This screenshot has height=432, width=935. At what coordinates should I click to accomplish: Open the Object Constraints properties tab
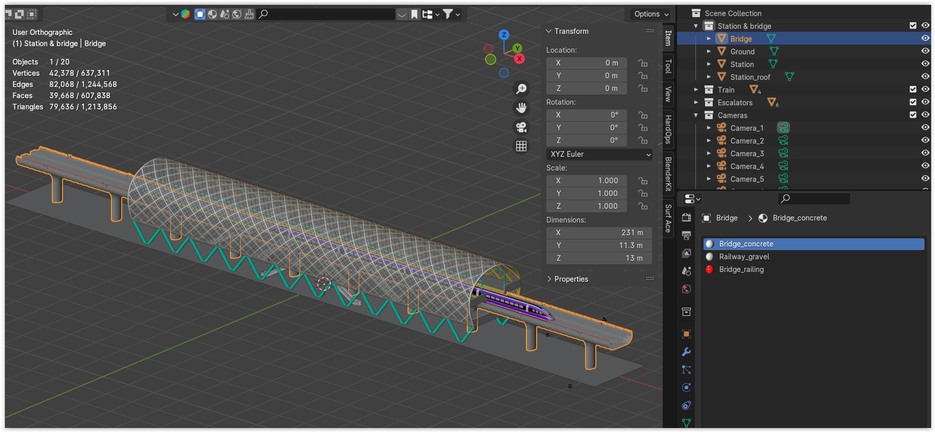687,405
